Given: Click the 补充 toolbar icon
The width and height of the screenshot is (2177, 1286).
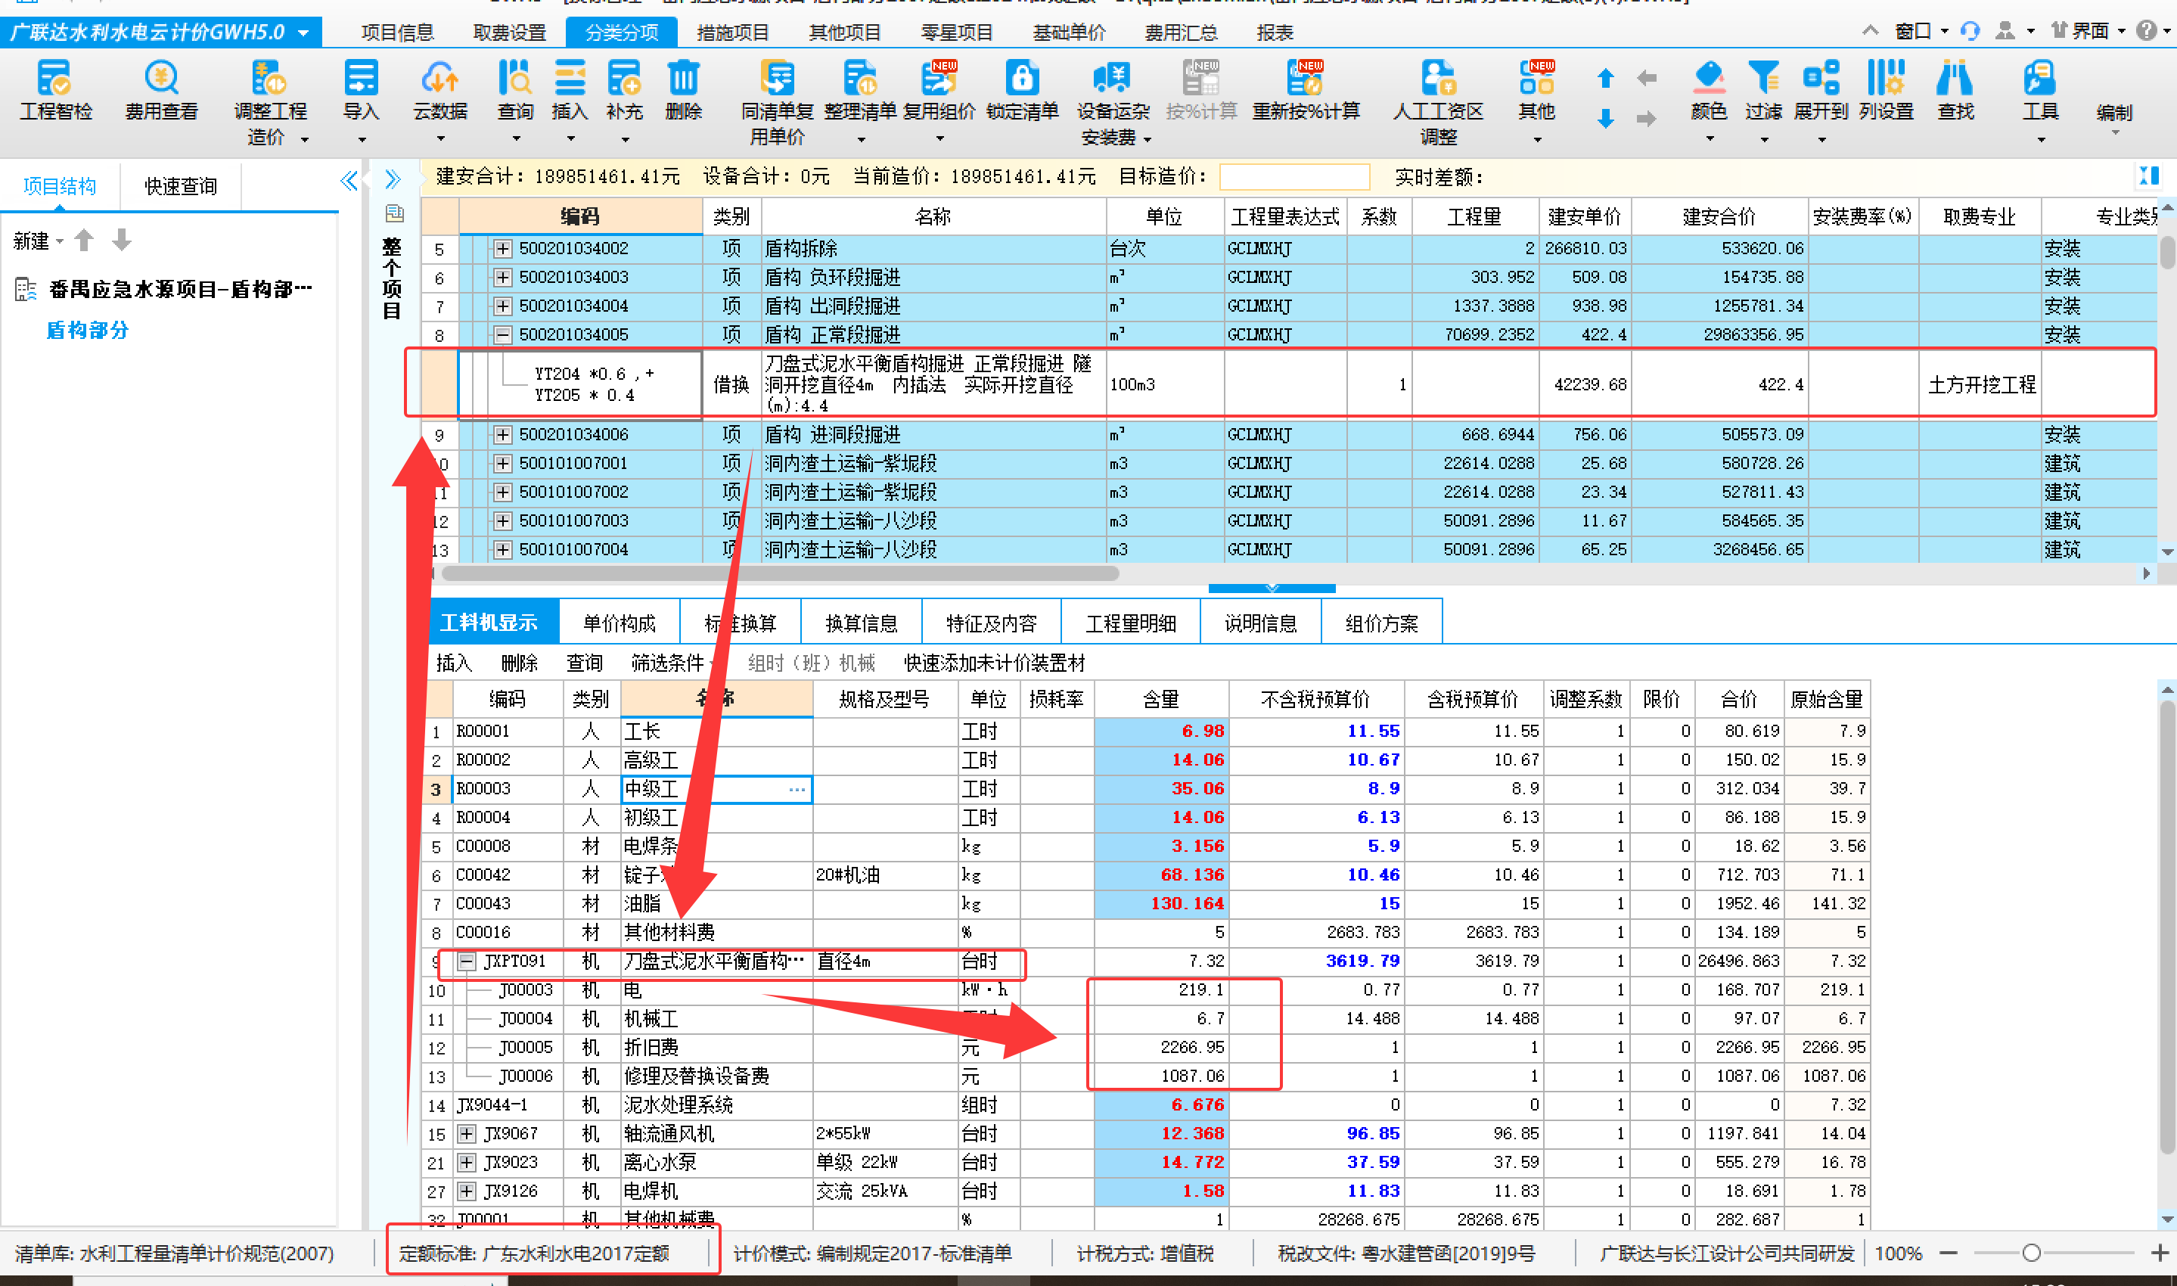Looking at the screenshot, I should (x=624, y=78).
